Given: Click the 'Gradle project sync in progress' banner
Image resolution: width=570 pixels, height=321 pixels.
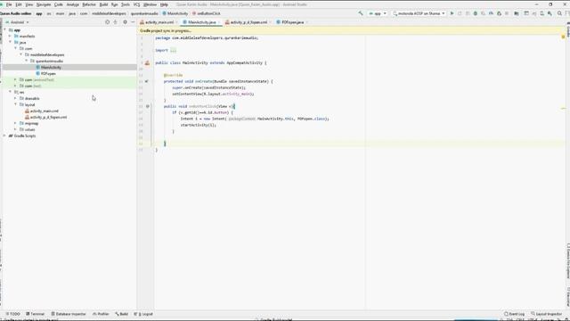Looking at the screenshot, I should pyautogui.click(x=351, y=30).
